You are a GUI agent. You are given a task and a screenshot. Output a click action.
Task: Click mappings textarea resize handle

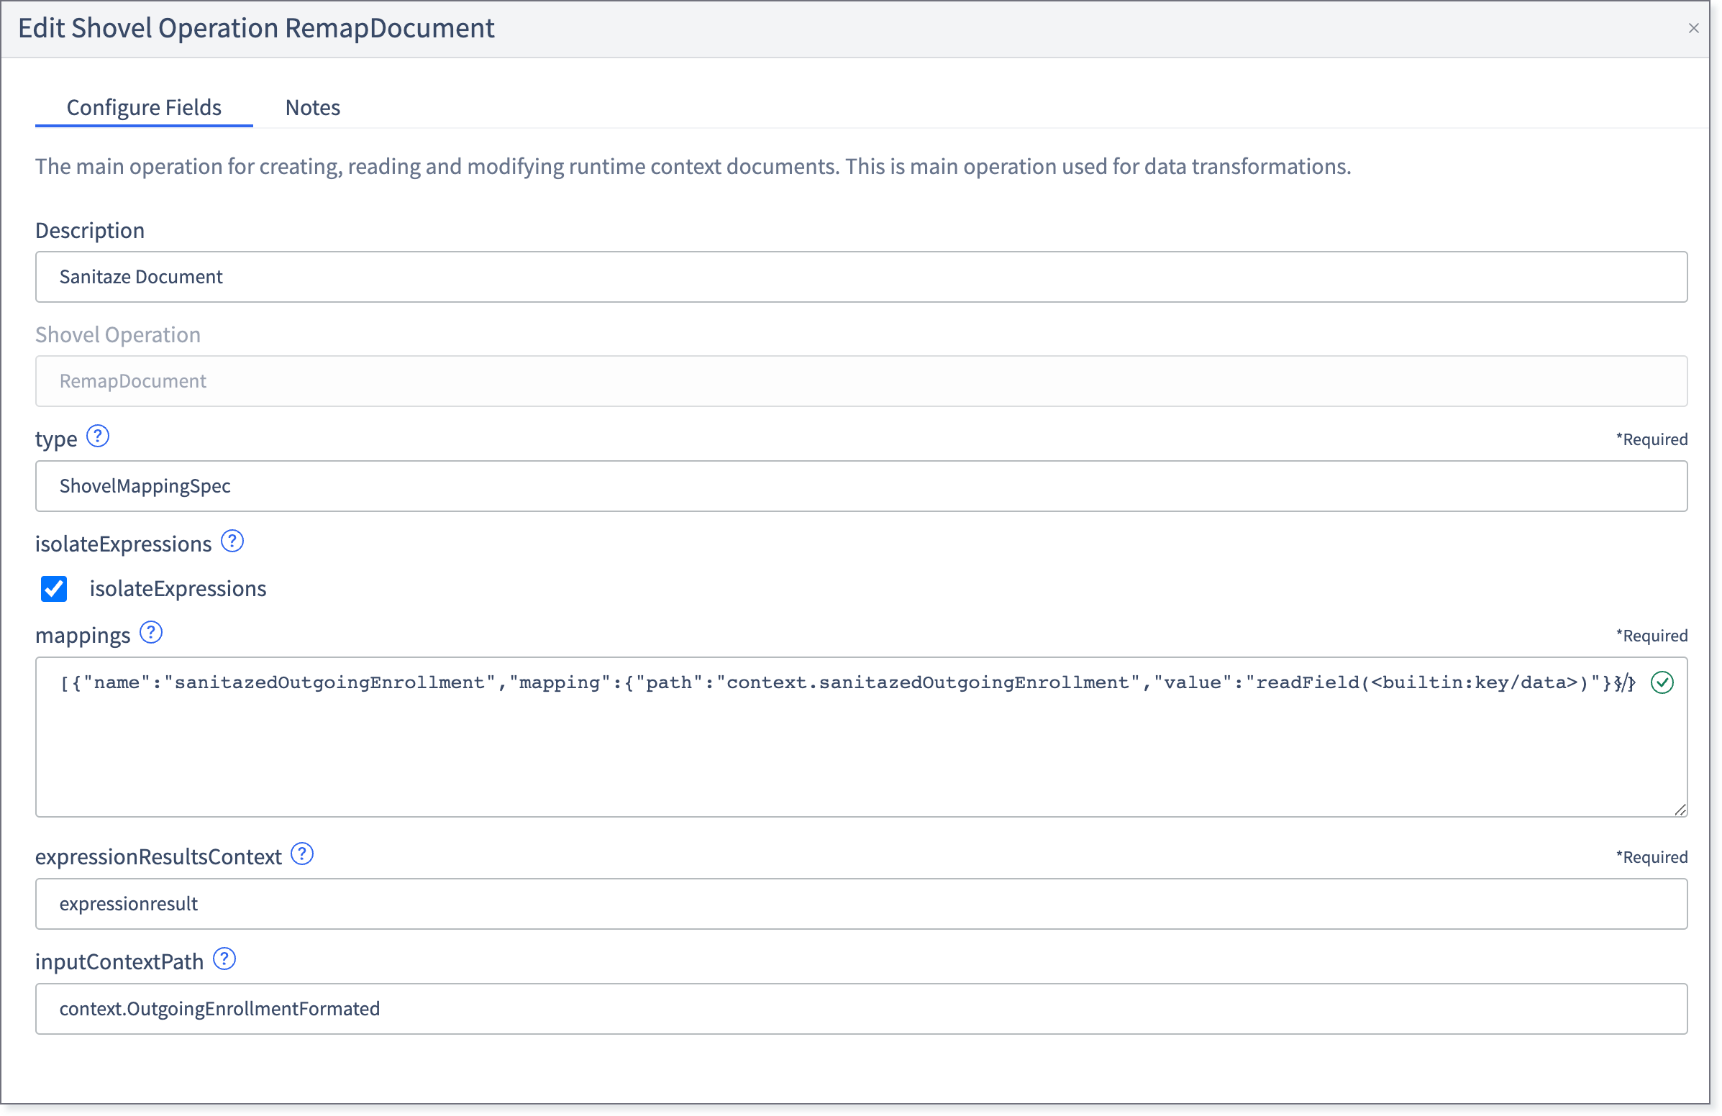click(1681, 810)
